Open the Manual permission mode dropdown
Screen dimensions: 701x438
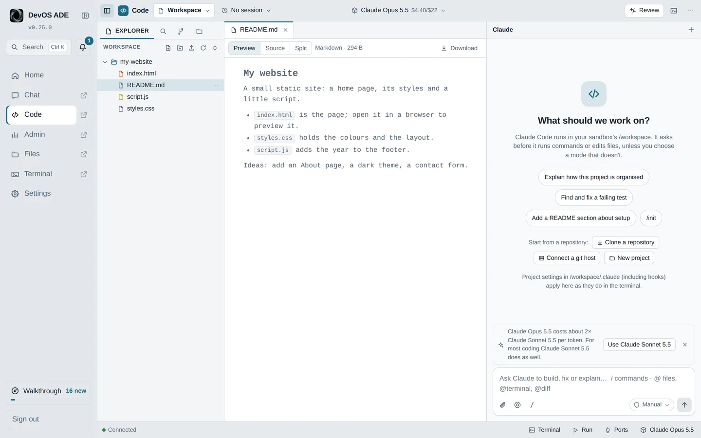(651, 405)
